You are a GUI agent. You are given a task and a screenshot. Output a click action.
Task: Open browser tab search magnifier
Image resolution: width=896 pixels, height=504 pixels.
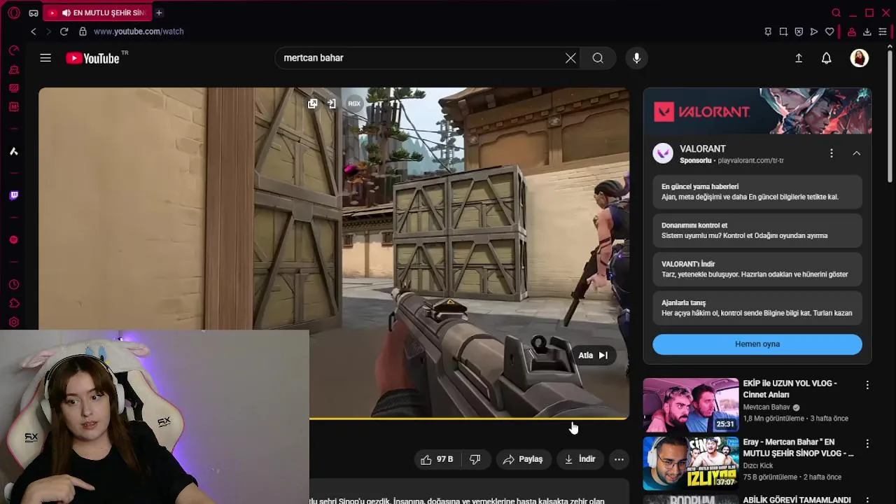pos(836,13)
